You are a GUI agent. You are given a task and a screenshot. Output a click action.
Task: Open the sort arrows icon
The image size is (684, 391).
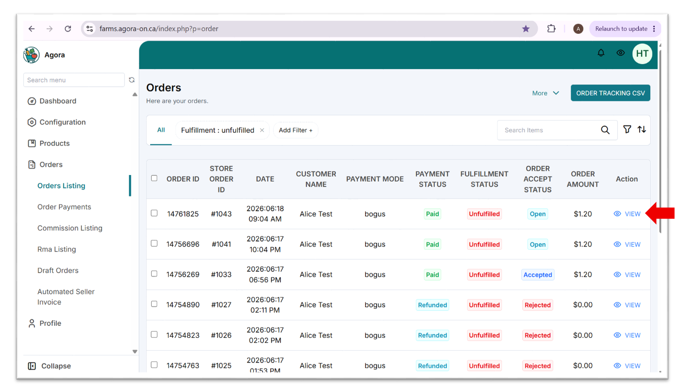pyautogui.click(x=642, y=129)
